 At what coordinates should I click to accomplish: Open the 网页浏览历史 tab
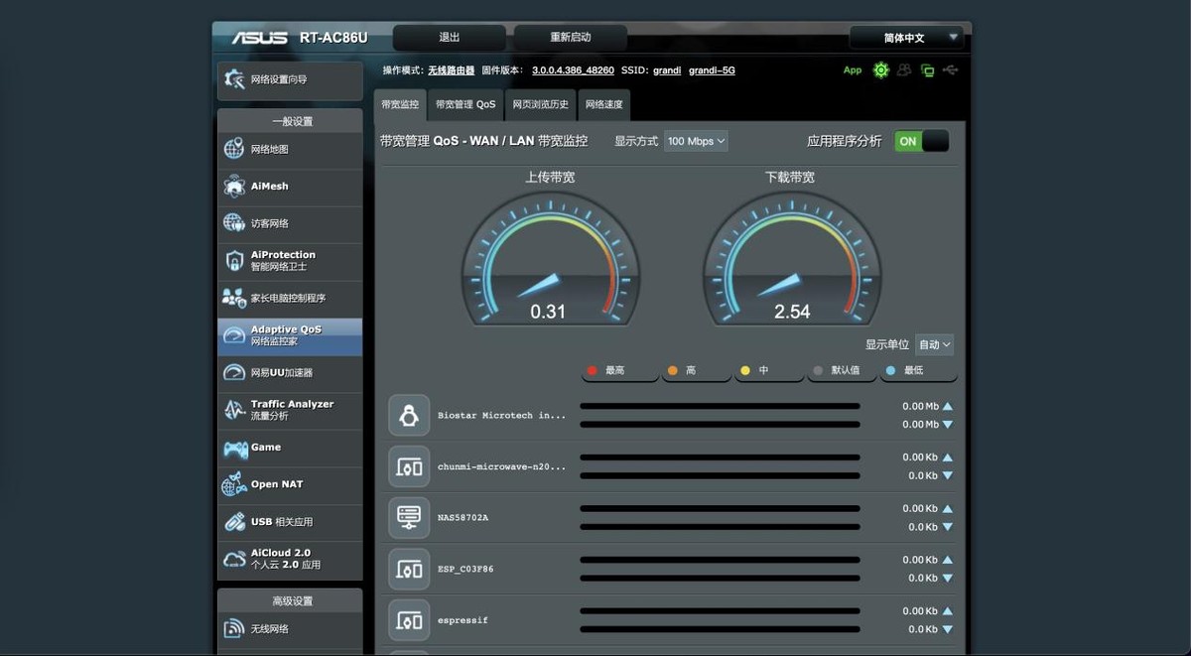click(x=541, y=104)
